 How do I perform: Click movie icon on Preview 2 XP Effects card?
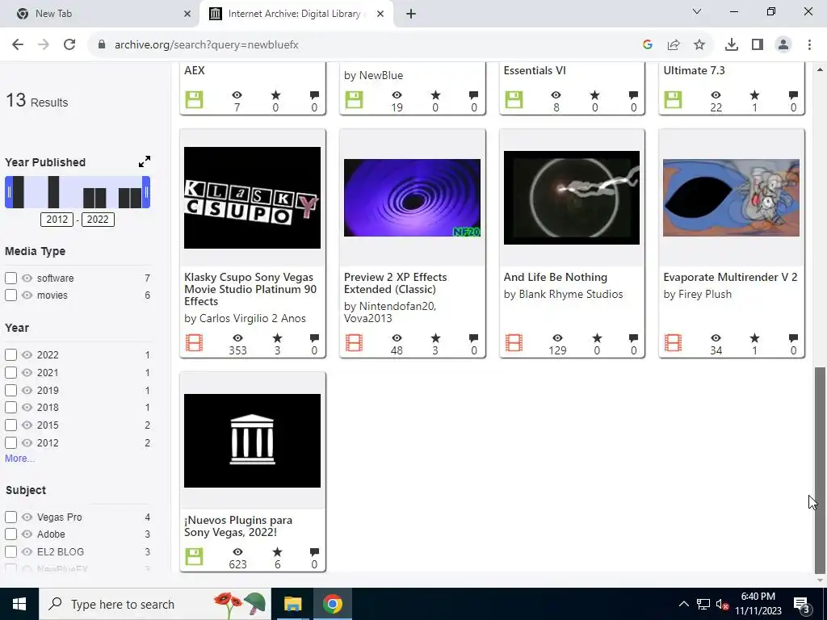pos(354,342)
